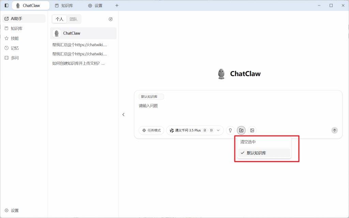Toggle the sidebar collapse icon top-left
349x218 pixels.
coord(5,5)
